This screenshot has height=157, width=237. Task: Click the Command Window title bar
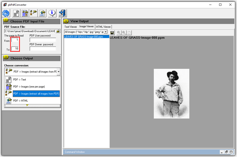click(x=141, y=152)
